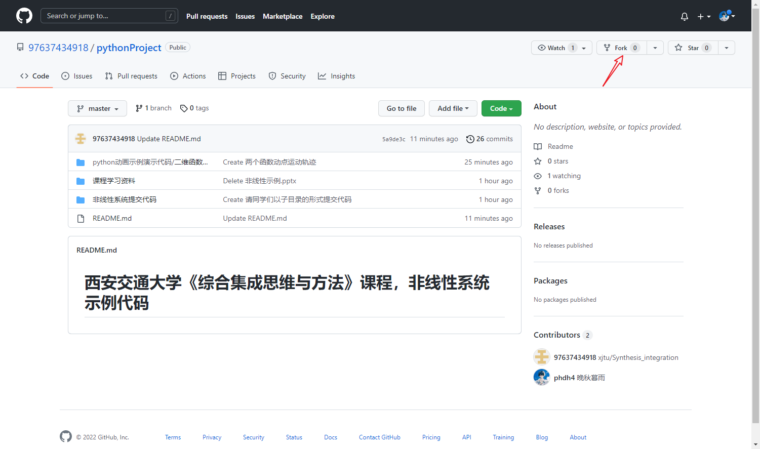Open the user avatar menu
The image size is (760, 449).
727,16
